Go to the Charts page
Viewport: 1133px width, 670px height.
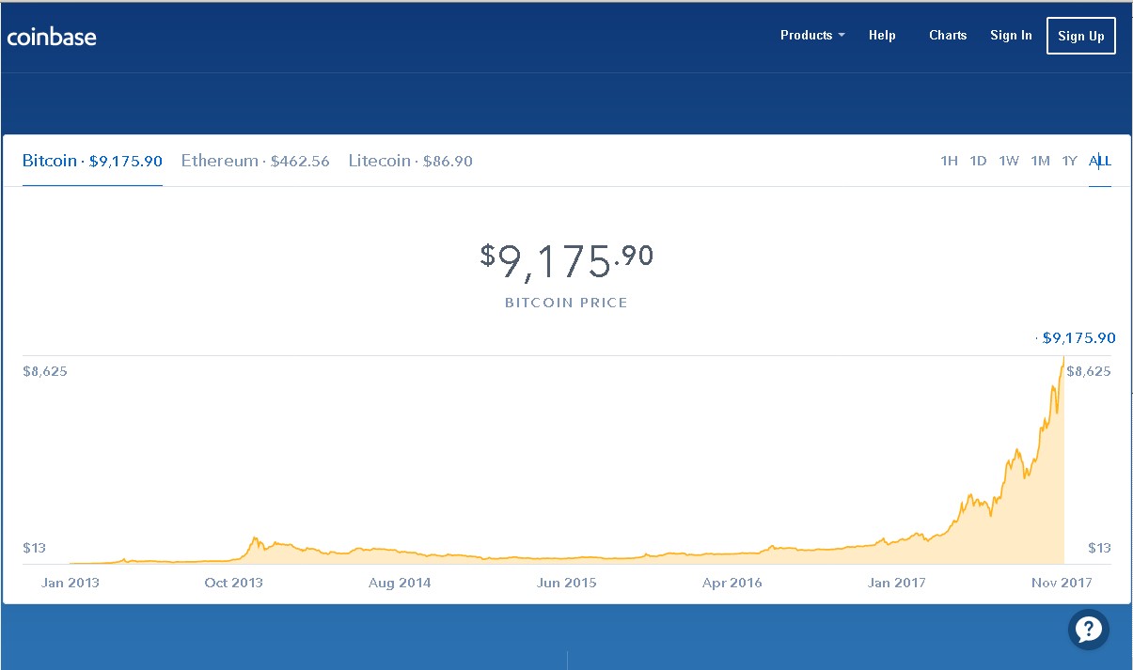pyautogui.click(x=948, y=35)
